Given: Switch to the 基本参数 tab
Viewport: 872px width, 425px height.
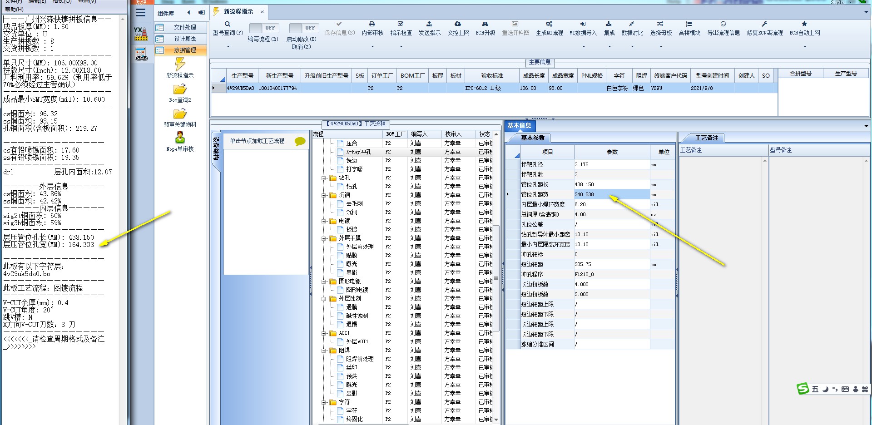Looking at the screenshot, I should click(533, 138).
